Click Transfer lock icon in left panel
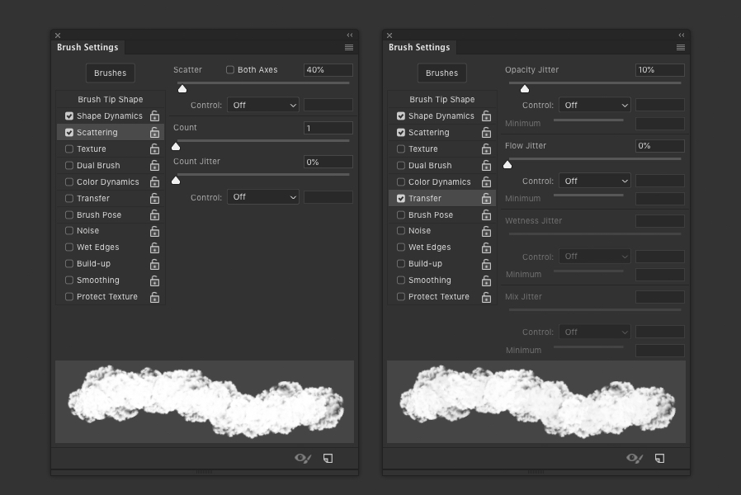Viewport: 741px width, 495px height. coord(154,198)
